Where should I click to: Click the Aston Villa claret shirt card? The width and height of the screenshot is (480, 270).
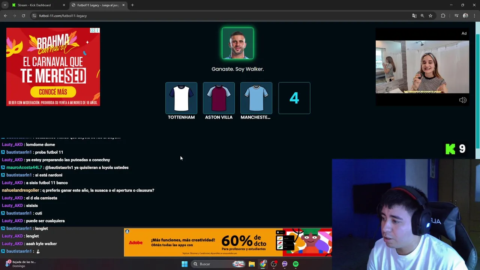pos(219,98)
